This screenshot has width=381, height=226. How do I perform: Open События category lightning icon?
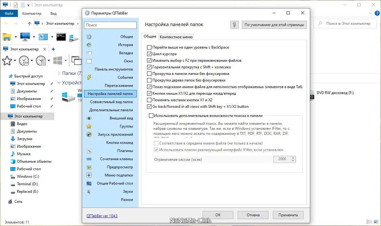(x=89, y=77)
